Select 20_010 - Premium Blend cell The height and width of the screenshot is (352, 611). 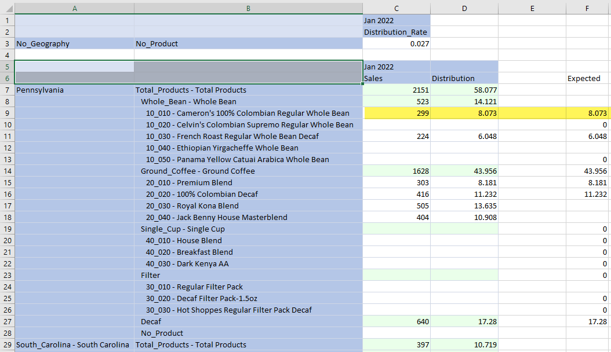(248, 182)
